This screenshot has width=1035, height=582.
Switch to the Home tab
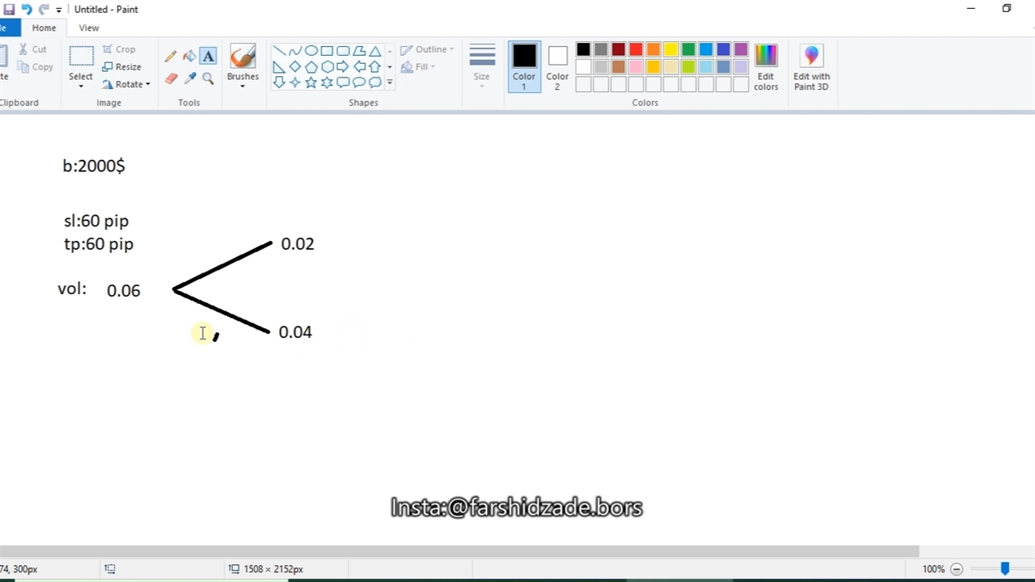[44, 27]
